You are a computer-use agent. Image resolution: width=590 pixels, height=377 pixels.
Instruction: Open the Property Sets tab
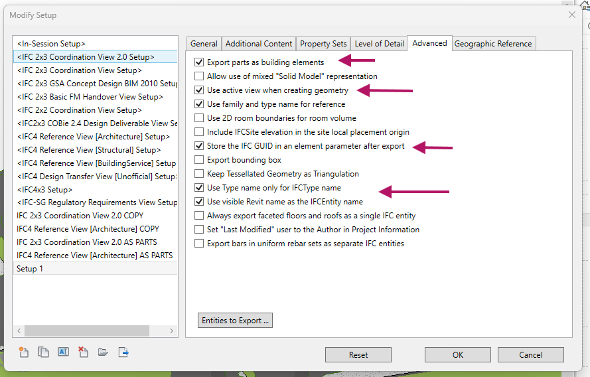click(x=323, y=44)
